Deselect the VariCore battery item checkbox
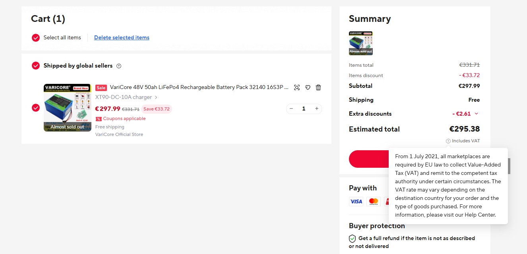The image size is (527, 254). coord(36,108)
